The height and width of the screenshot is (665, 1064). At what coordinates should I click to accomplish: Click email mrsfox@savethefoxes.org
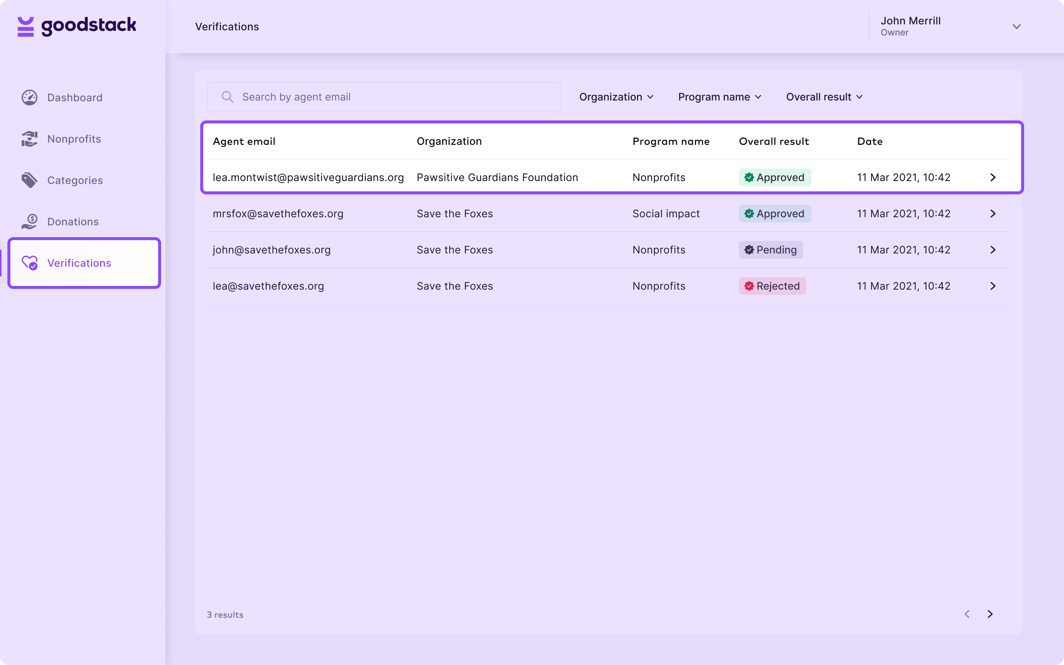tap(278, 214)
